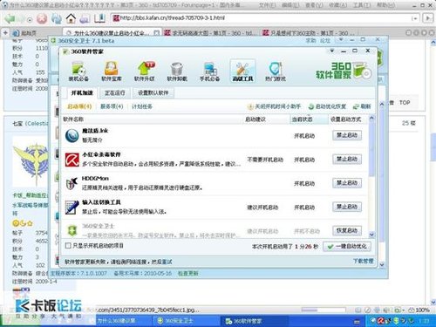Click 禁止启动 for 魔法盾.lnk
The width and height of the screenshot is (436, 327).
(347, 135)
